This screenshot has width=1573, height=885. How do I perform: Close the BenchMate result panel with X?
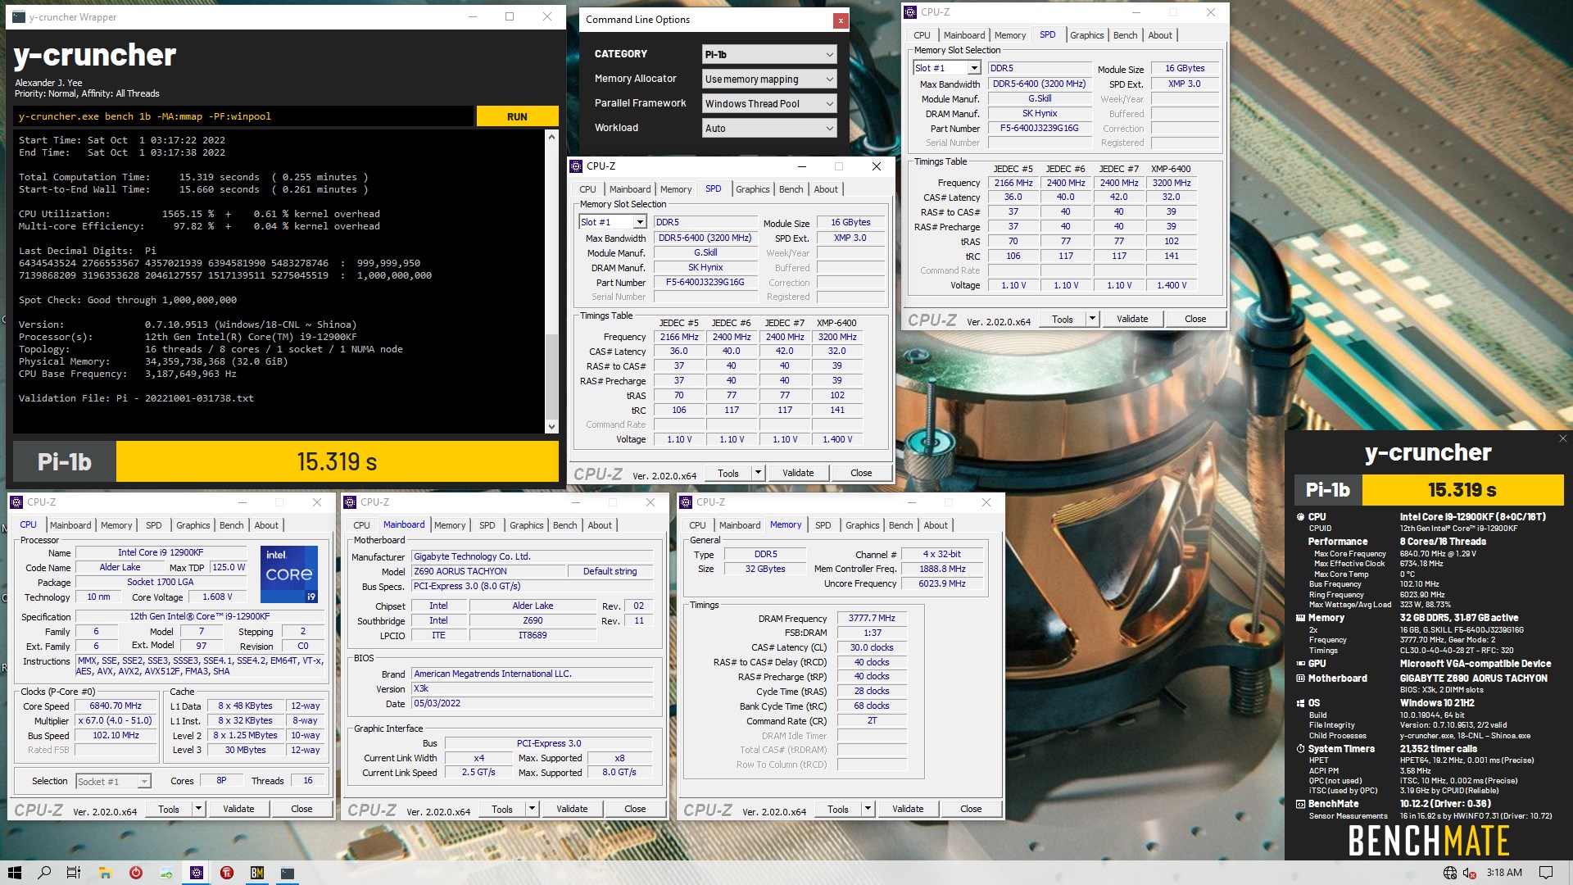click(1562, 439)
